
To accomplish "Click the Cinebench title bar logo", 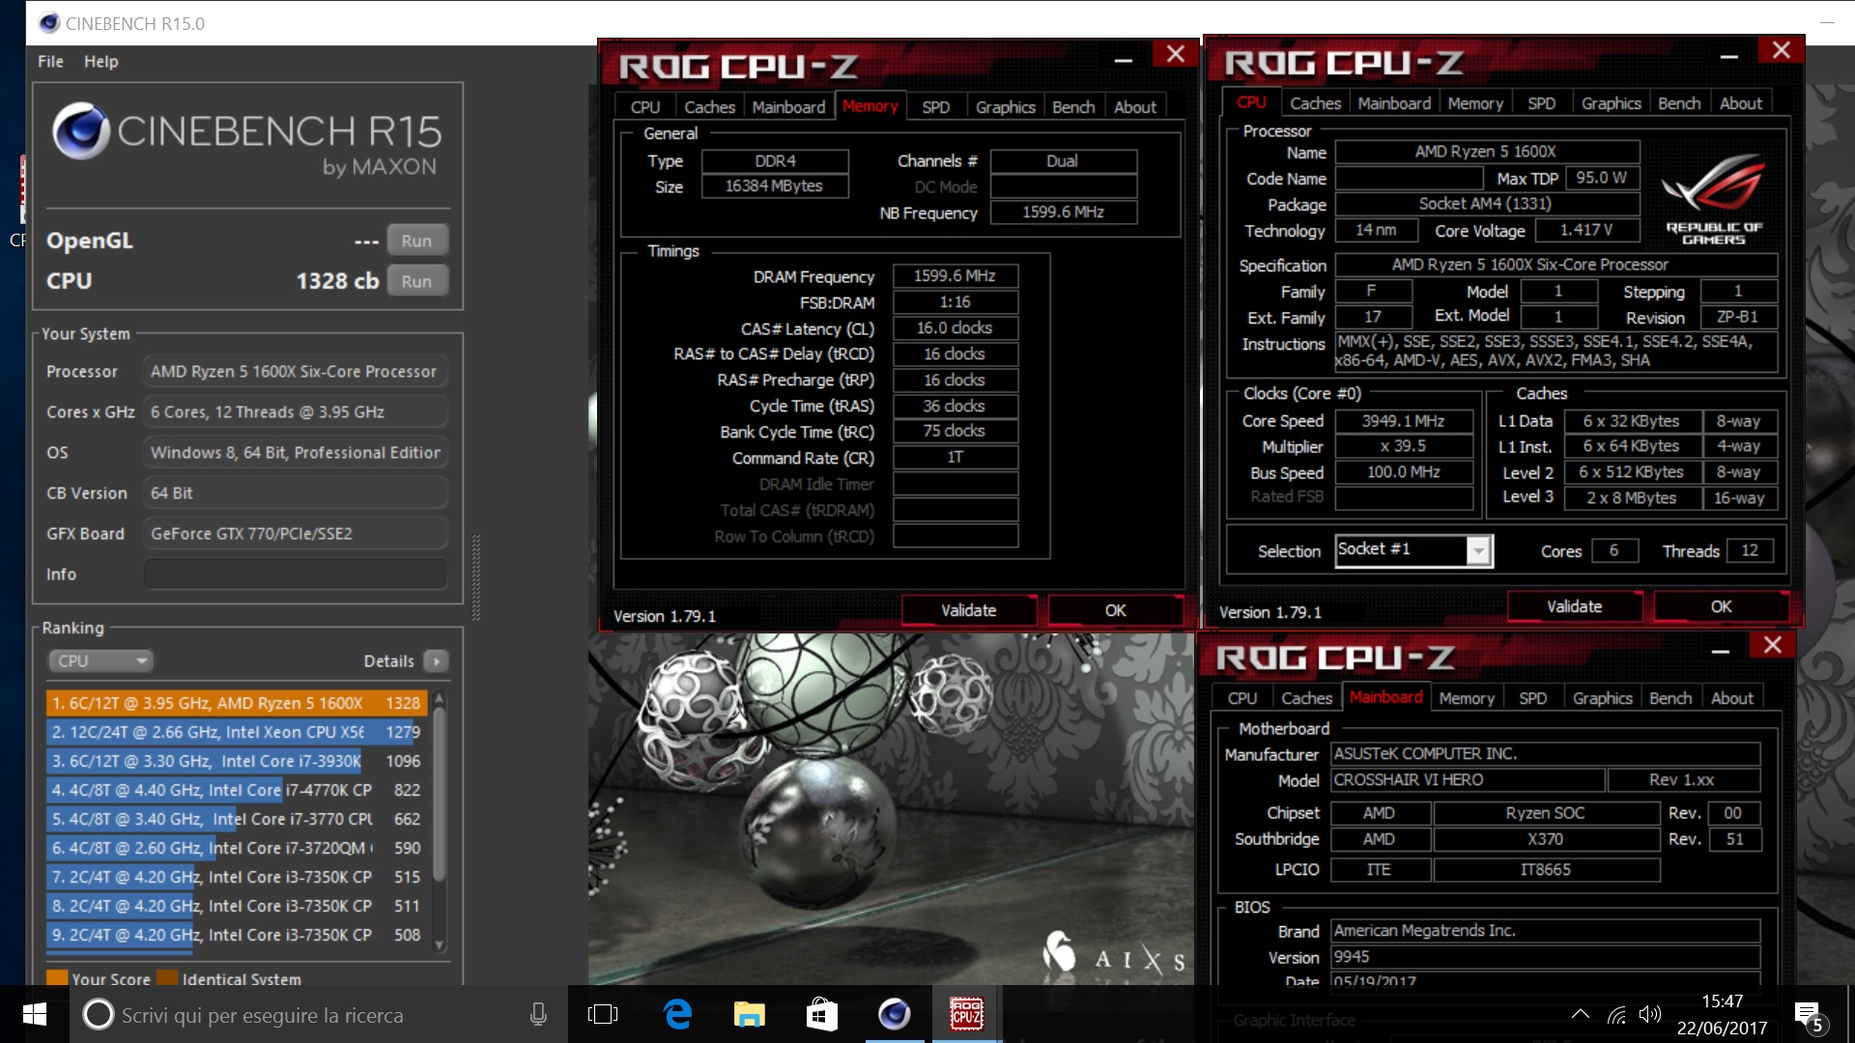I will click(x=48, y=23).
